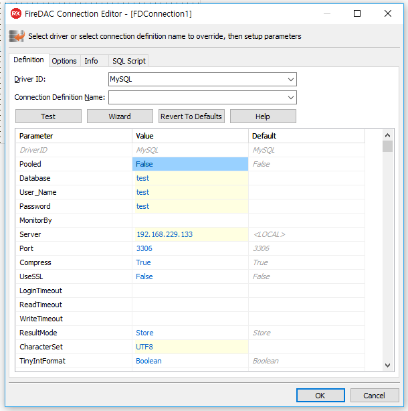
Task: Click the Connection Definition Name field
Action: pos(202,97)
